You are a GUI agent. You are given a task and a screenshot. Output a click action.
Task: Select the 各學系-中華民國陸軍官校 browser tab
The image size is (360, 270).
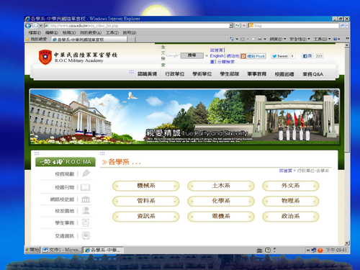pos(89,40)
